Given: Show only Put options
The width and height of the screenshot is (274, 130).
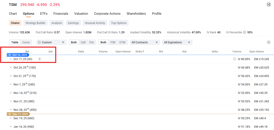Looking at the screenshot, I should [91, 42].
